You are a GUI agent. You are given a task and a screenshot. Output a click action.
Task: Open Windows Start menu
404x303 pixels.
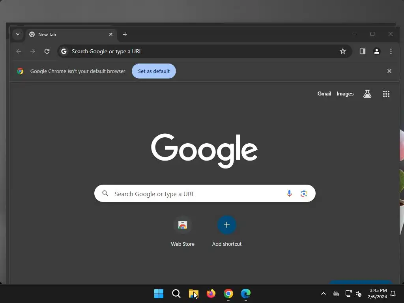click(159, 294)
